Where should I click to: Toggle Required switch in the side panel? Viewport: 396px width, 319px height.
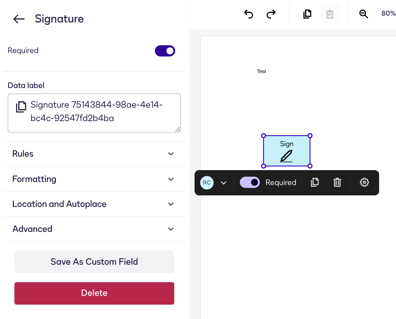tap(165, 51)
